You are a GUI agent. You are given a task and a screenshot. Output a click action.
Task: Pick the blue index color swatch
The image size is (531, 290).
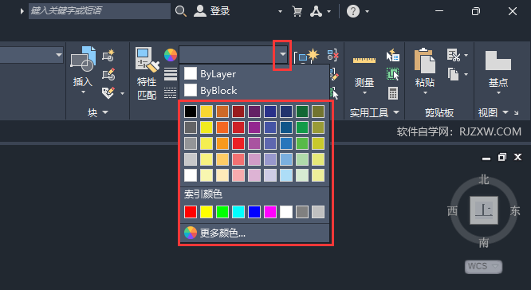tap(254, 212)
